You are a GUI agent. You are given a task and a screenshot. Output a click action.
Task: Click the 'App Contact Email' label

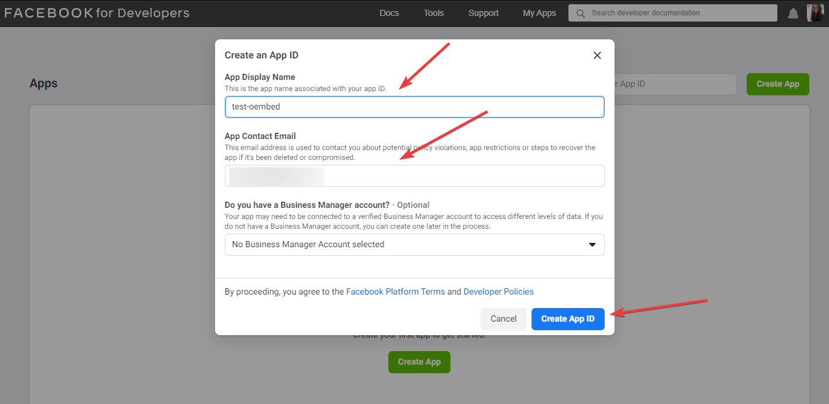click(x=261, y=136)
